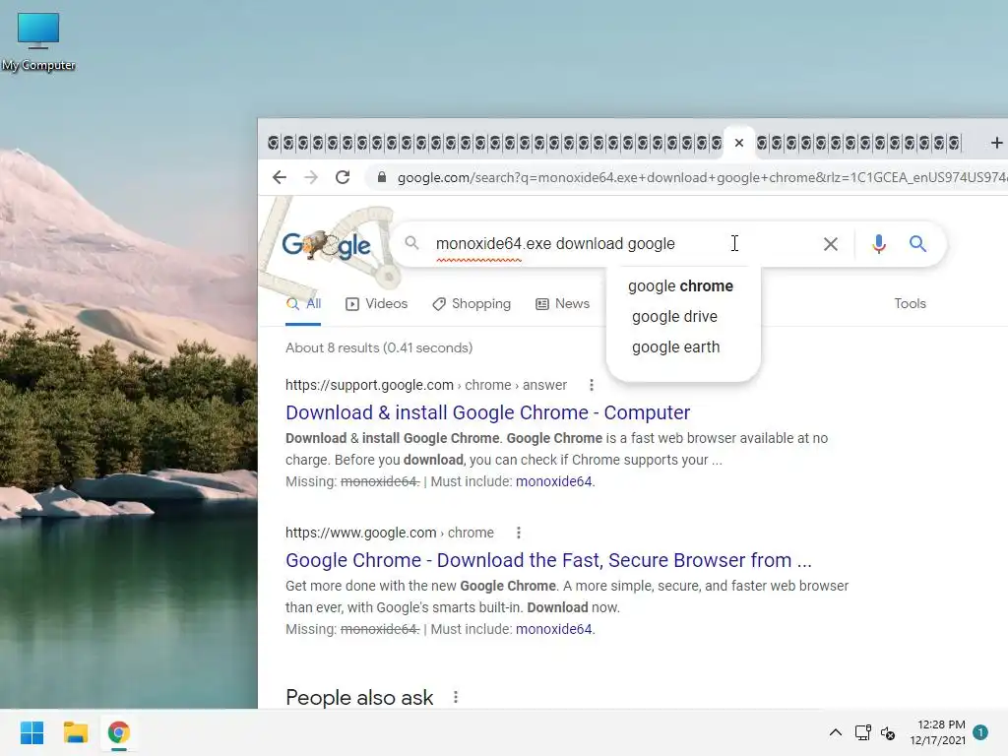Open the Windows Start menu

[31, 732]
